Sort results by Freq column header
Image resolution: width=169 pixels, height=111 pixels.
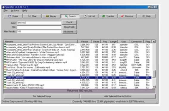pos(105,41)
